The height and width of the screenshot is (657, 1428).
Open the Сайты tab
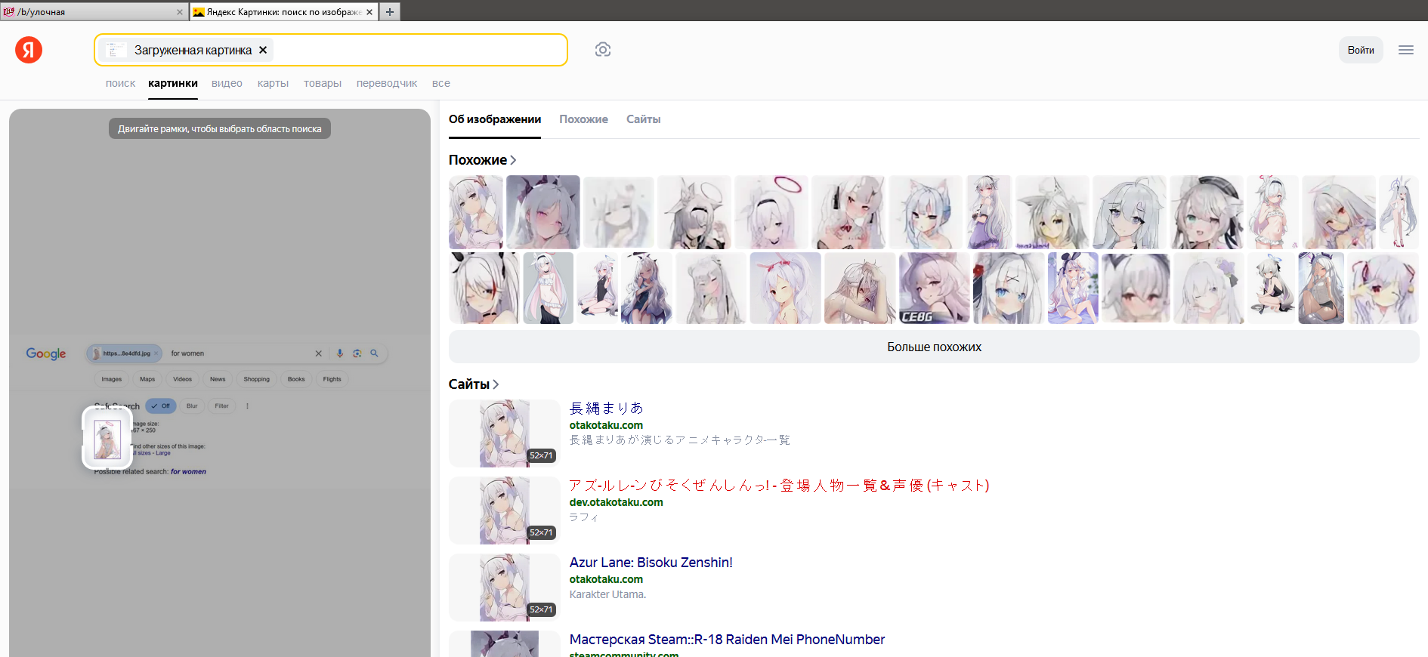tap(643, 119)
